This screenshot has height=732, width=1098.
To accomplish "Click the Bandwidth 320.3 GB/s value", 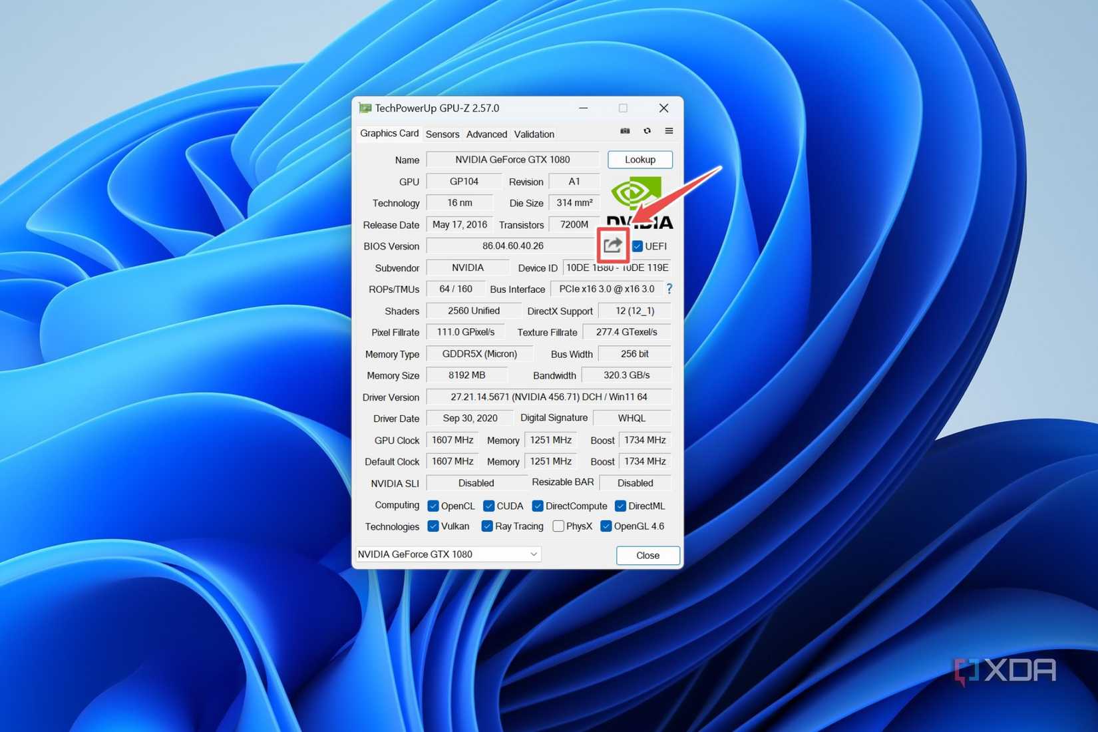I will [x=626, y=375].
